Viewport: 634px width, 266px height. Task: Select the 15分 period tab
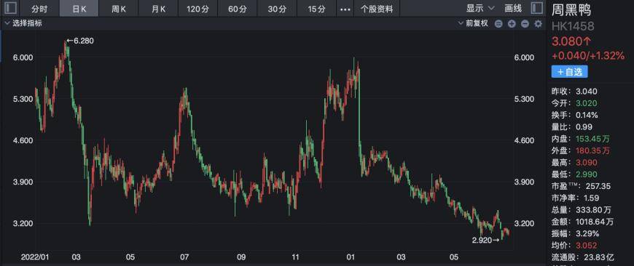pyautogui.click(x=316, y=9)
